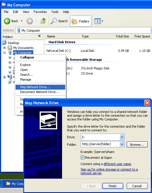Collapse the My Computer tree node
This screenshot has height=193, width=152.
[4, 52]
